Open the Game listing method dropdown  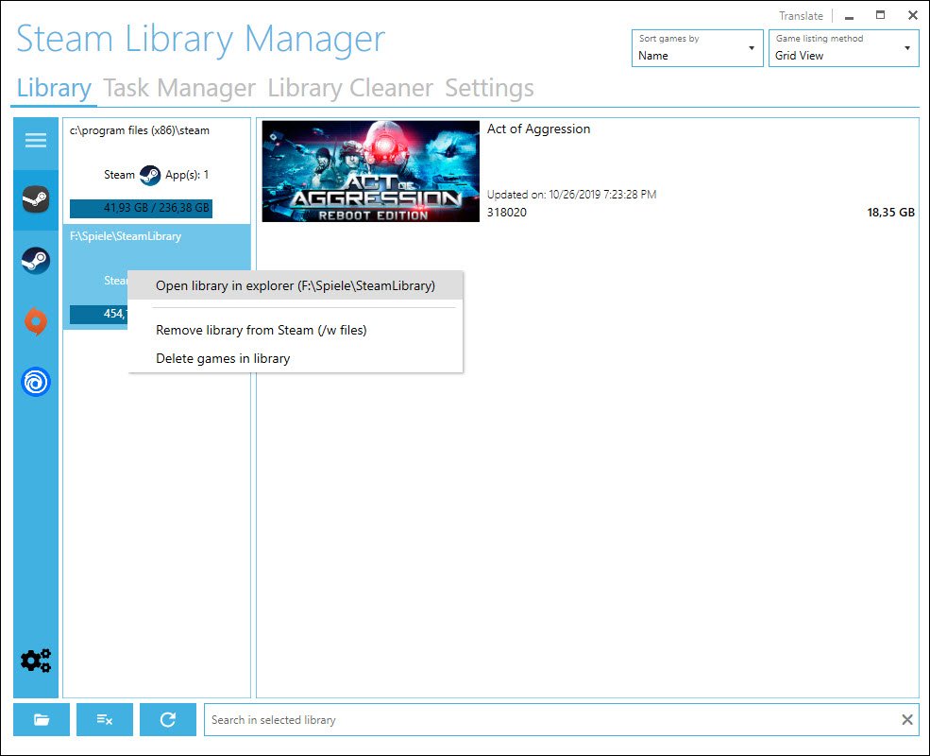coord(843,48)
